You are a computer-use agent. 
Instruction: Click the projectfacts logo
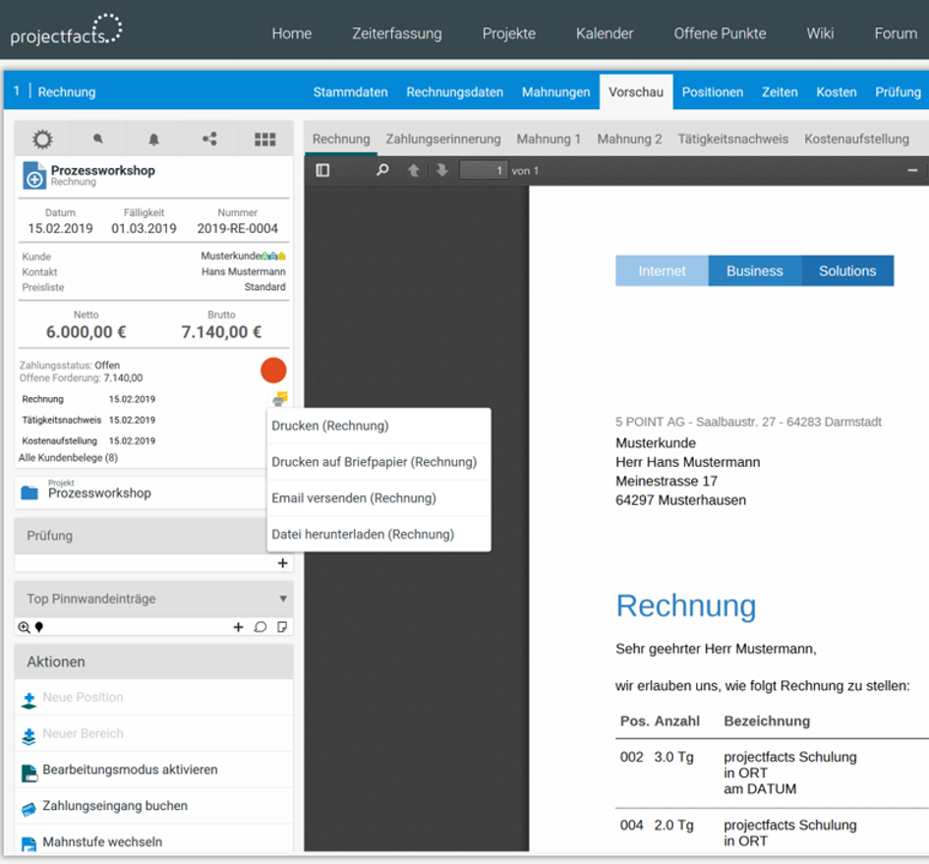pos(67,29)
